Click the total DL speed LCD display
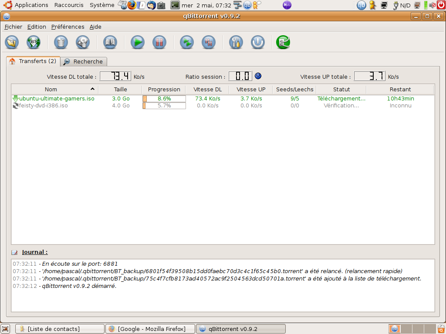446x334 pixels. pyautogui.click(x=115, y=76)
